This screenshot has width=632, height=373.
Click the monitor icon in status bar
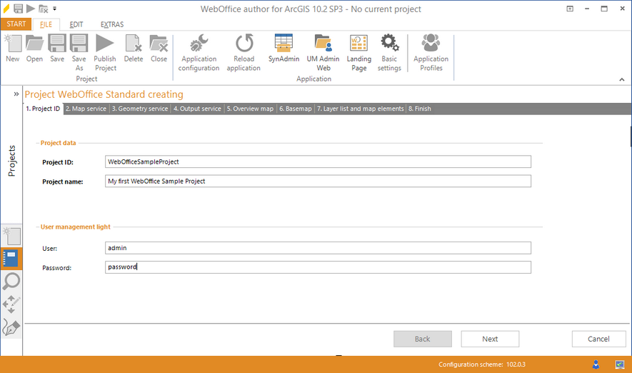(x=620, y=364)
